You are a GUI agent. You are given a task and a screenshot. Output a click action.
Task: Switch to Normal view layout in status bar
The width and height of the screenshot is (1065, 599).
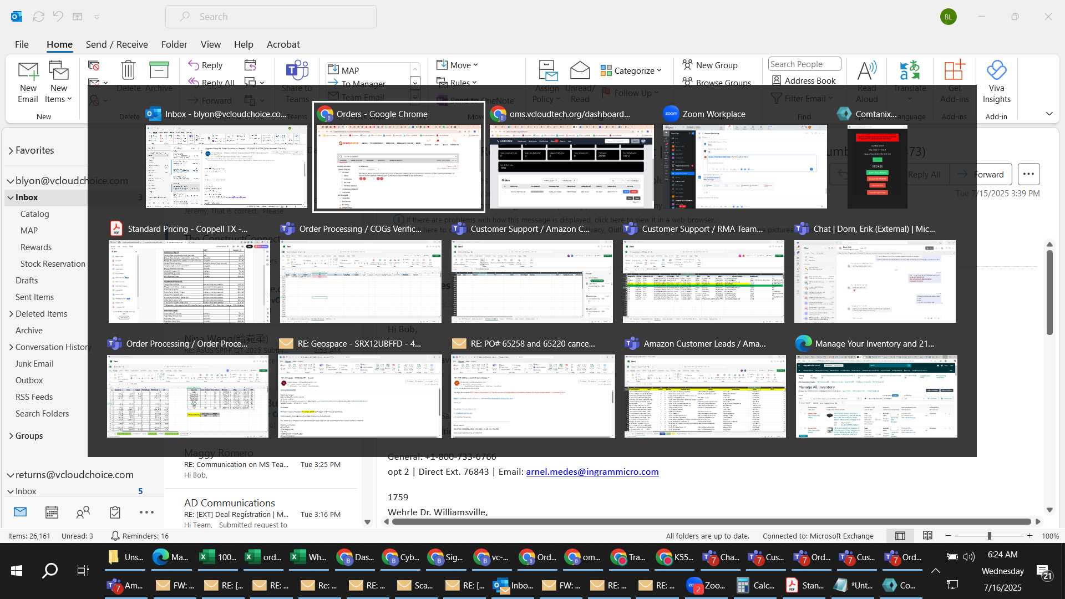900,536
